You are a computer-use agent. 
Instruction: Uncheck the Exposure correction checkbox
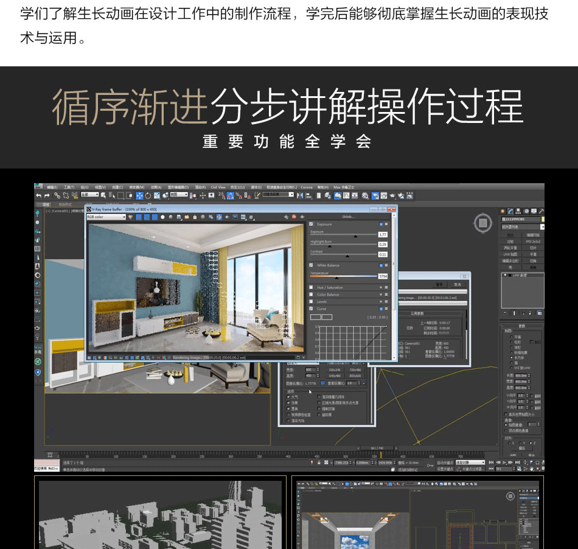click(312, 224)
